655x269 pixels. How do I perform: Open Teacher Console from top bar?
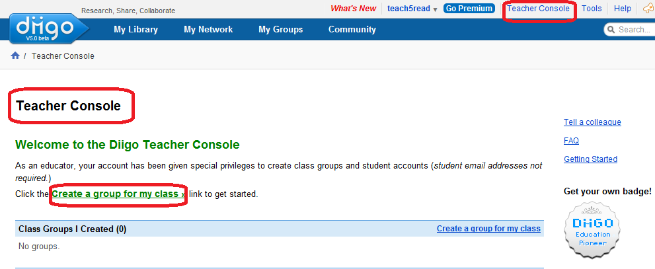[x=538, y=9]
